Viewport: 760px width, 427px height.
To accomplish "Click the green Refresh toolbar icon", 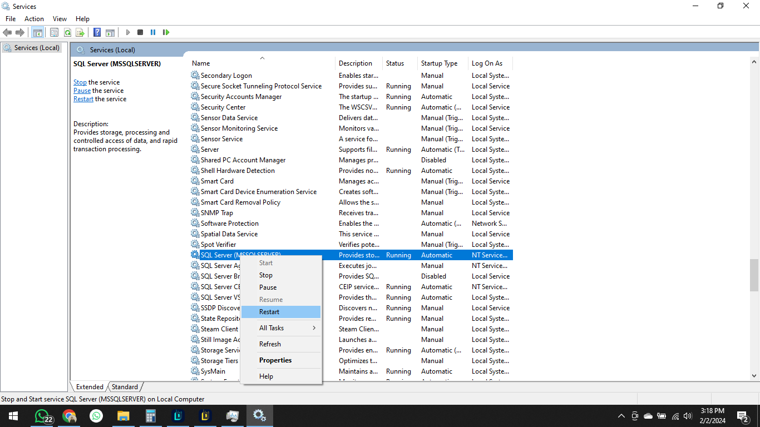I will click(67, 32).
